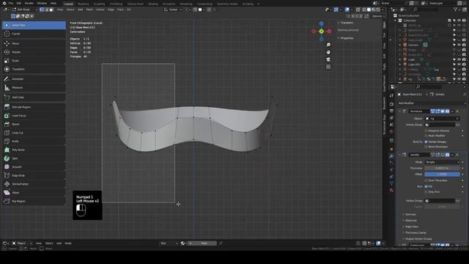Open the Vertex menu in viewport header
Screen dimensions: 469x264
pyautogui.click(x=100, y=10)
